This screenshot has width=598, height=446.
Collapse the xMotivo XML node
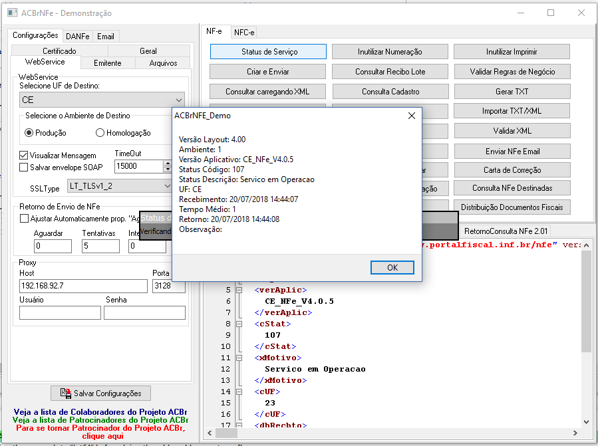click(239, 358)
